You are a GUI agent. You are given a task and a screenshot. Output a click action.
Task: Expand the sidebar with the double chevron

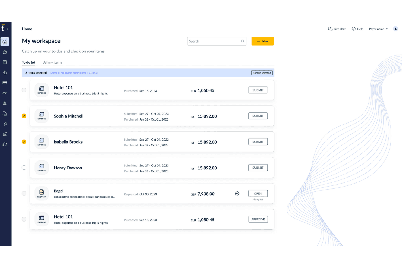pyautogui.click(x=8, y=29)
